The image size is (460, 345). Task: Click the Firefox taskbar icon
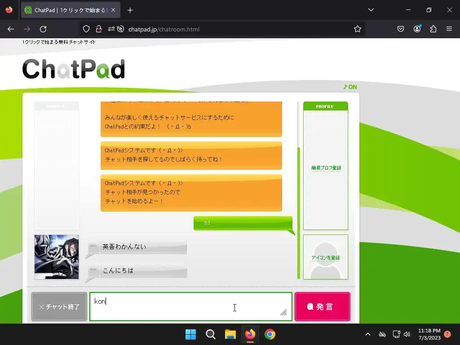(250, 334)
